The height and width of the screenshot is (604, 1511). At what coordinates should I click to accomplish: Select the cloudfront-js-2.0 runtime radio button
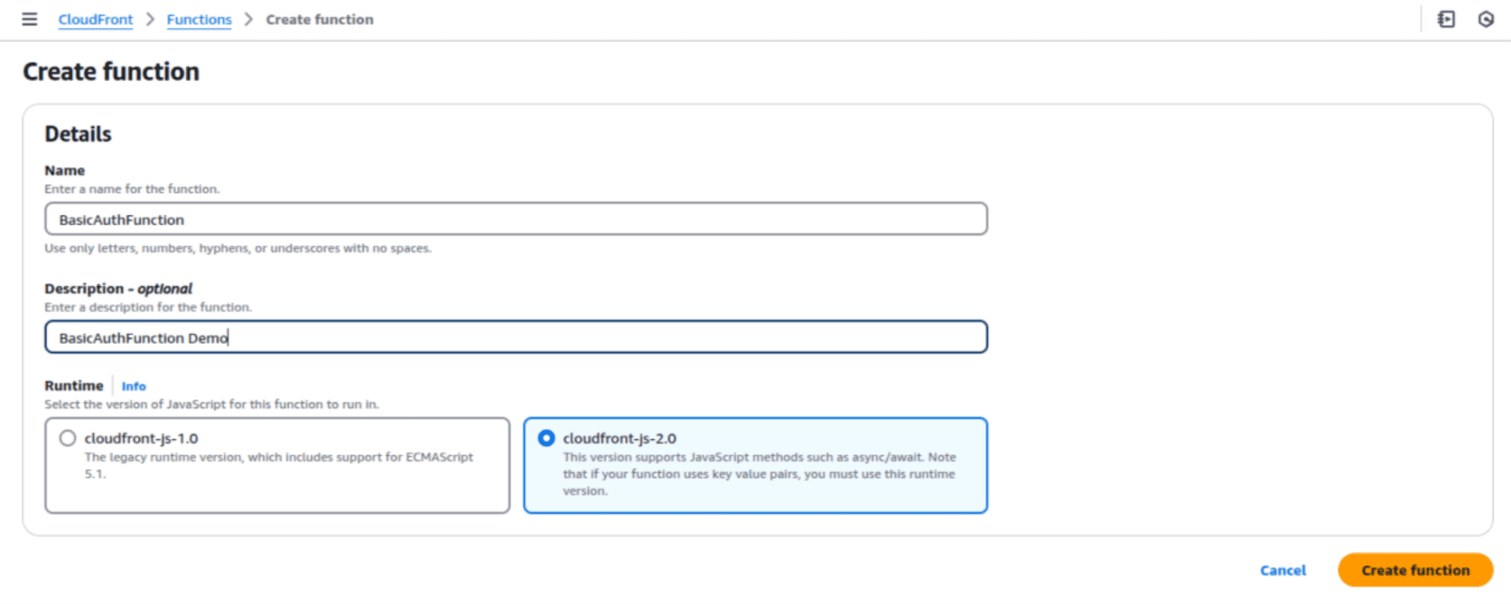click(x=546, y=439)
